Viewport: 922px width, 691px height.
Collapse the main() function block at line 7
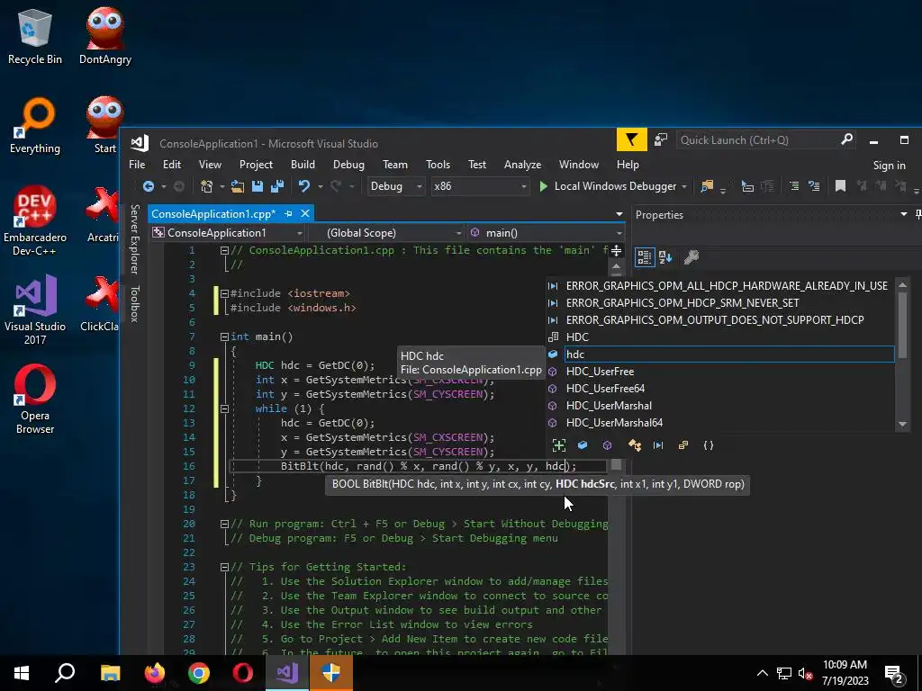point(224,337)
